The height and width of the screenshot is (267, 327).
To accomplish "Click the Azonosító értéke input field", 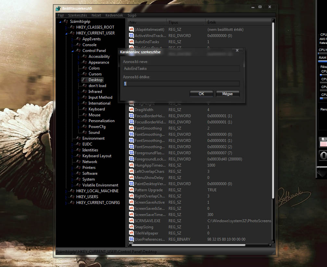I will (x=181, y=84).
